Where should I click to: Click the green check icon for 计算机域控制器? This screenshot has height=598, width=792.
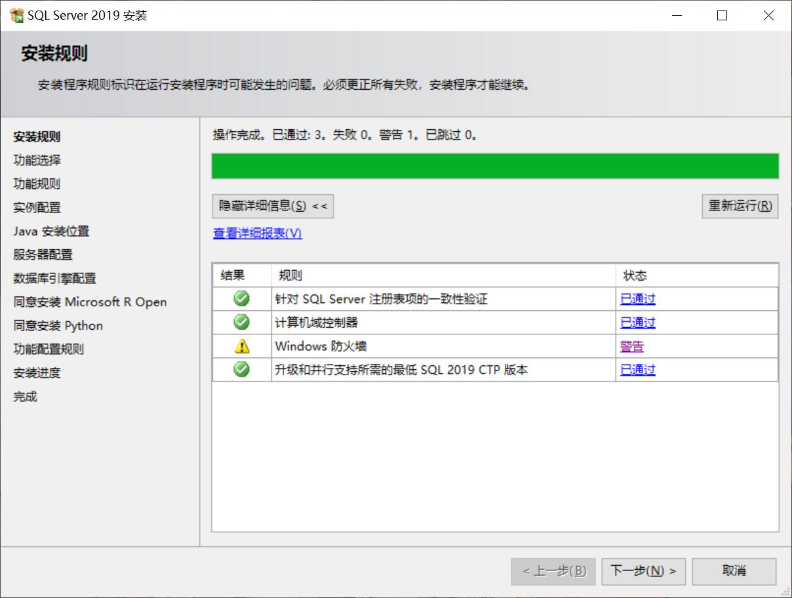[241, 322]
